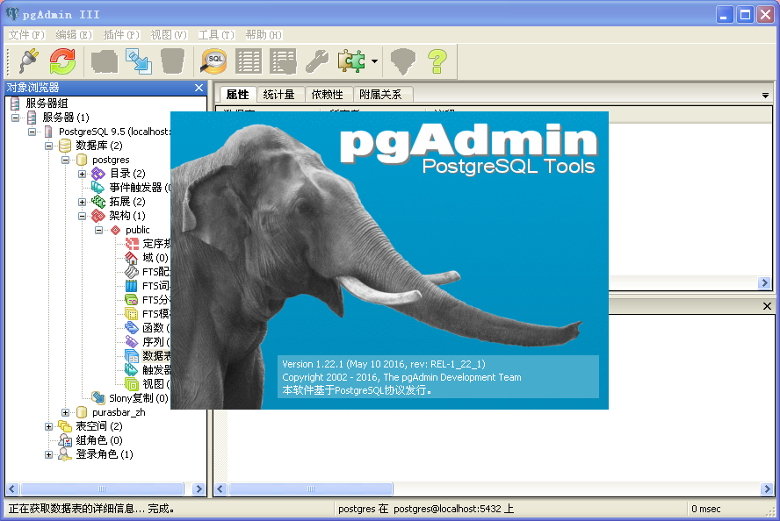Open the tab list dropdown arrow
The width and height of the screenshot is (780, 521).
(x=765, y=95)
